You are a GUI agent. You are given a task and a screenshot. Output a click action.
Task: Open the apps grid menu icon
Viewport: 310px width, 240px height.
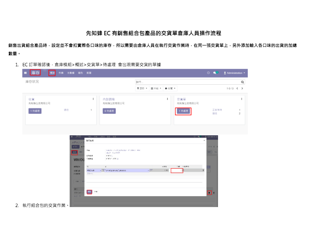pyautogui.click(x=25, y=73)
